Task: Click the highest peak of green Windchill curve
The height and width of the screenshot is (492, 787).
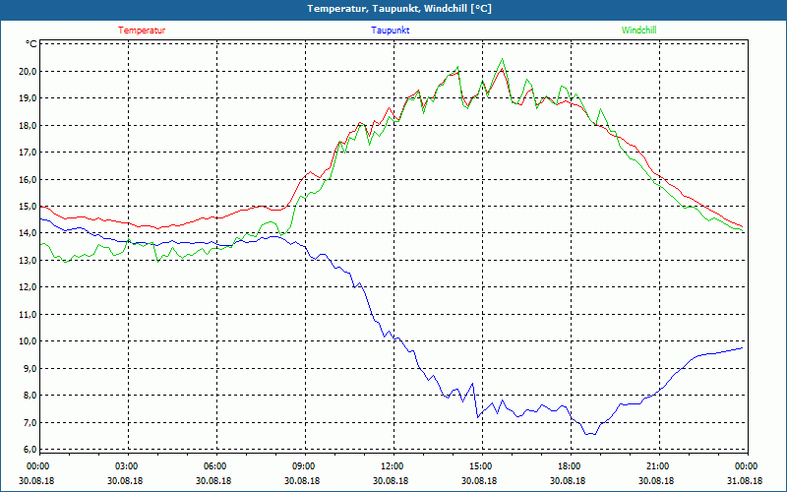Action: [502, 59]
